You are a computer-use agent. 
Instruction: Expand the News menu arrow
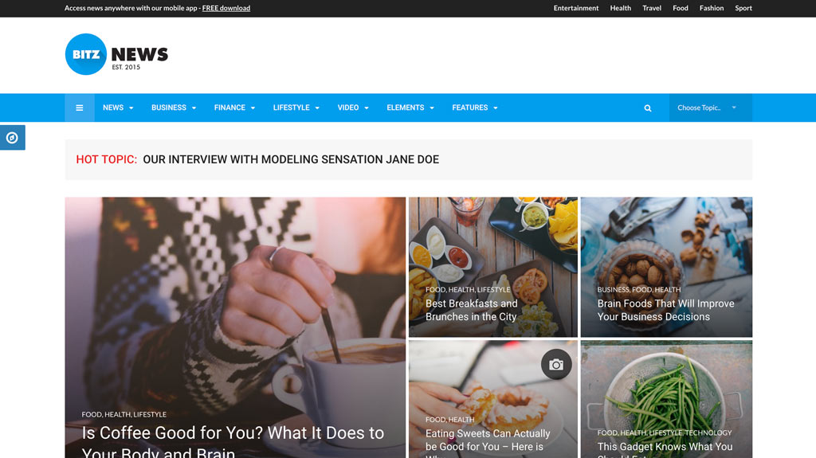click(131, 108)
